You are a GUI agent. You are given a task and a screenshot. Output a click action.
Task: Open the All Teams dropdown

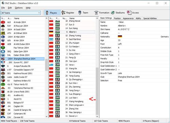pos(21,13)
